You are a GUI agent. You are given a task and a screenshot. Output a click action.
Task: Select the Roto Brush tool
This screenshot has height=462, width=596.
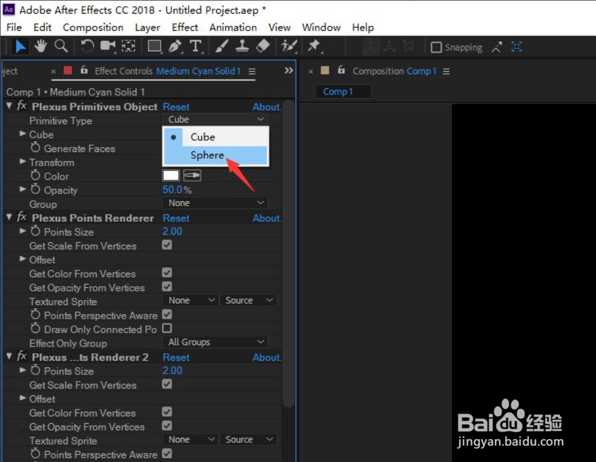tap(289, 46)
